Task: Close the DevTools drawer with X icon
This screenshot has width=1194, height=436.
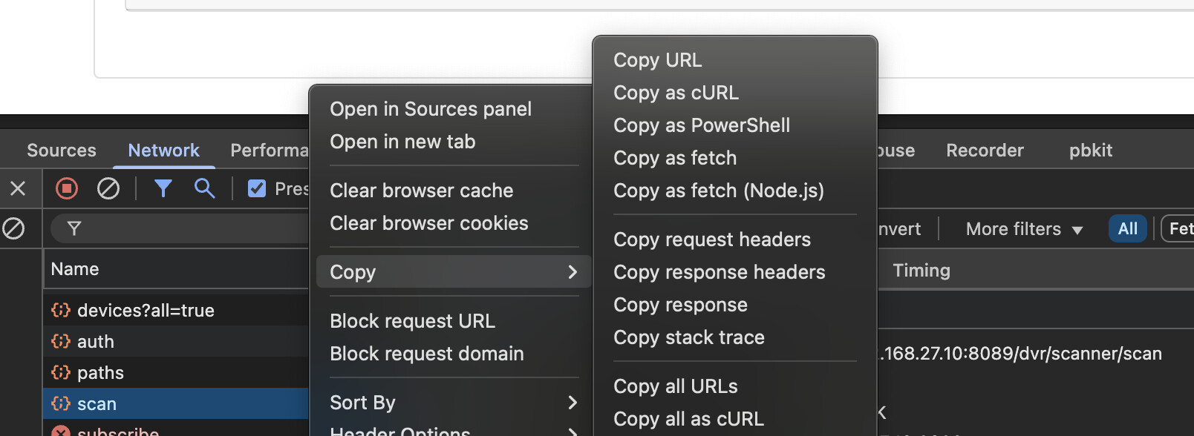Action: (18, 189)
